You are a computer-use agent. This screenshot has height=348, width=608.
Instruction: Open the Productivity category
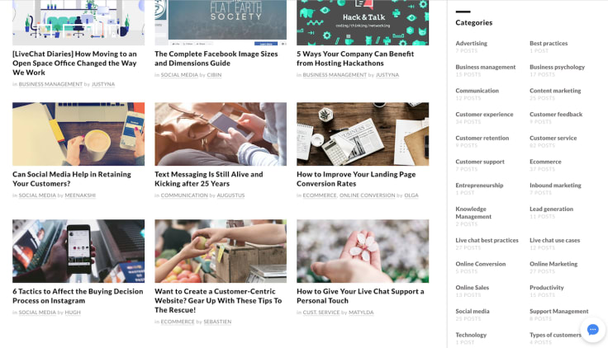click(546, 287)
